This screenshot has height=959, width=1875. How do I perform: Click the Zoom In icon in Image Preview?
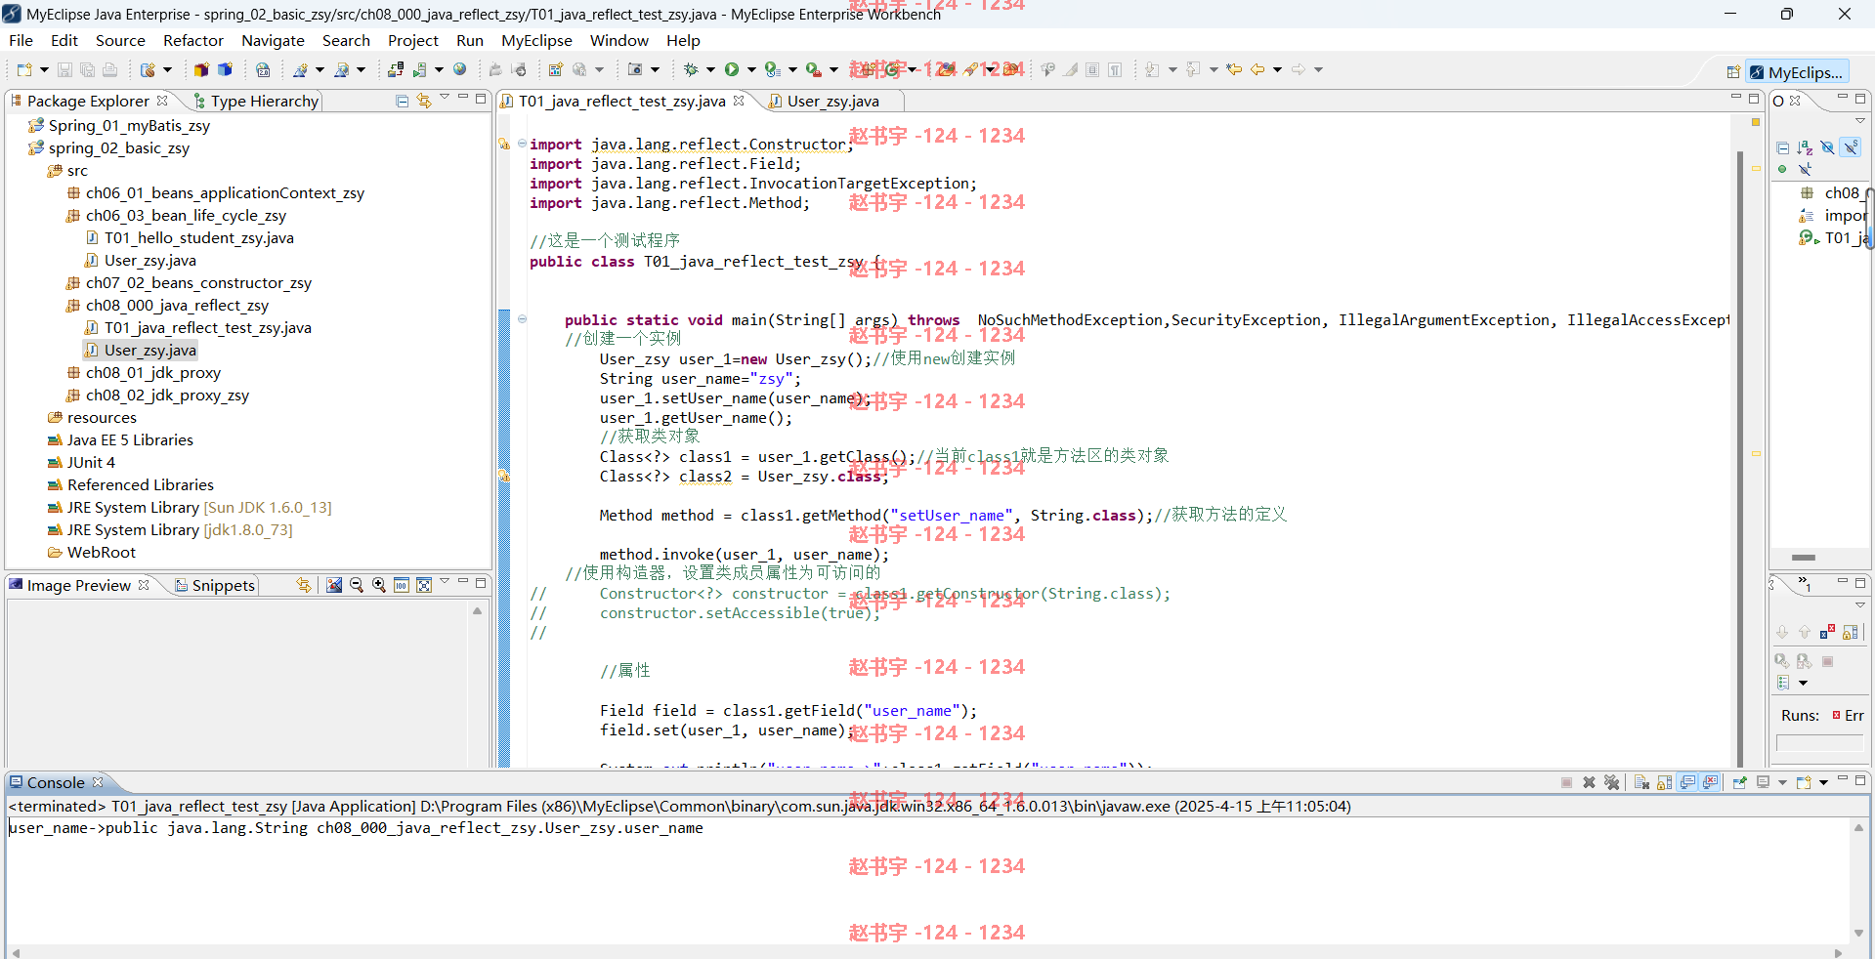(379, 585)
